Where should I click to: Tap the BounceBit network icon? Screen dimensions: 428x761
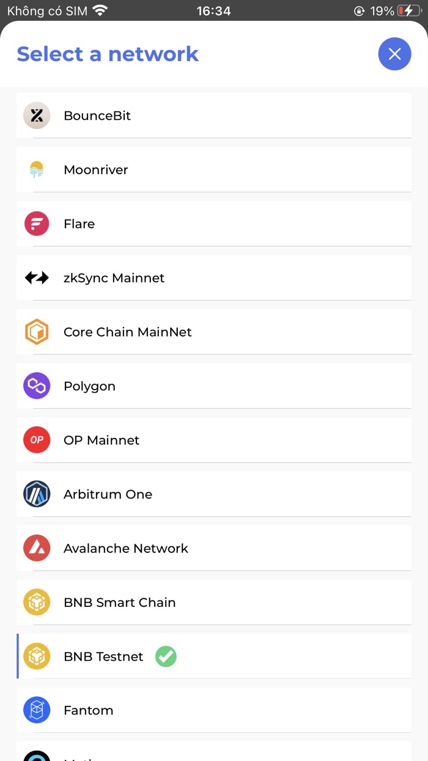(37, 115)
